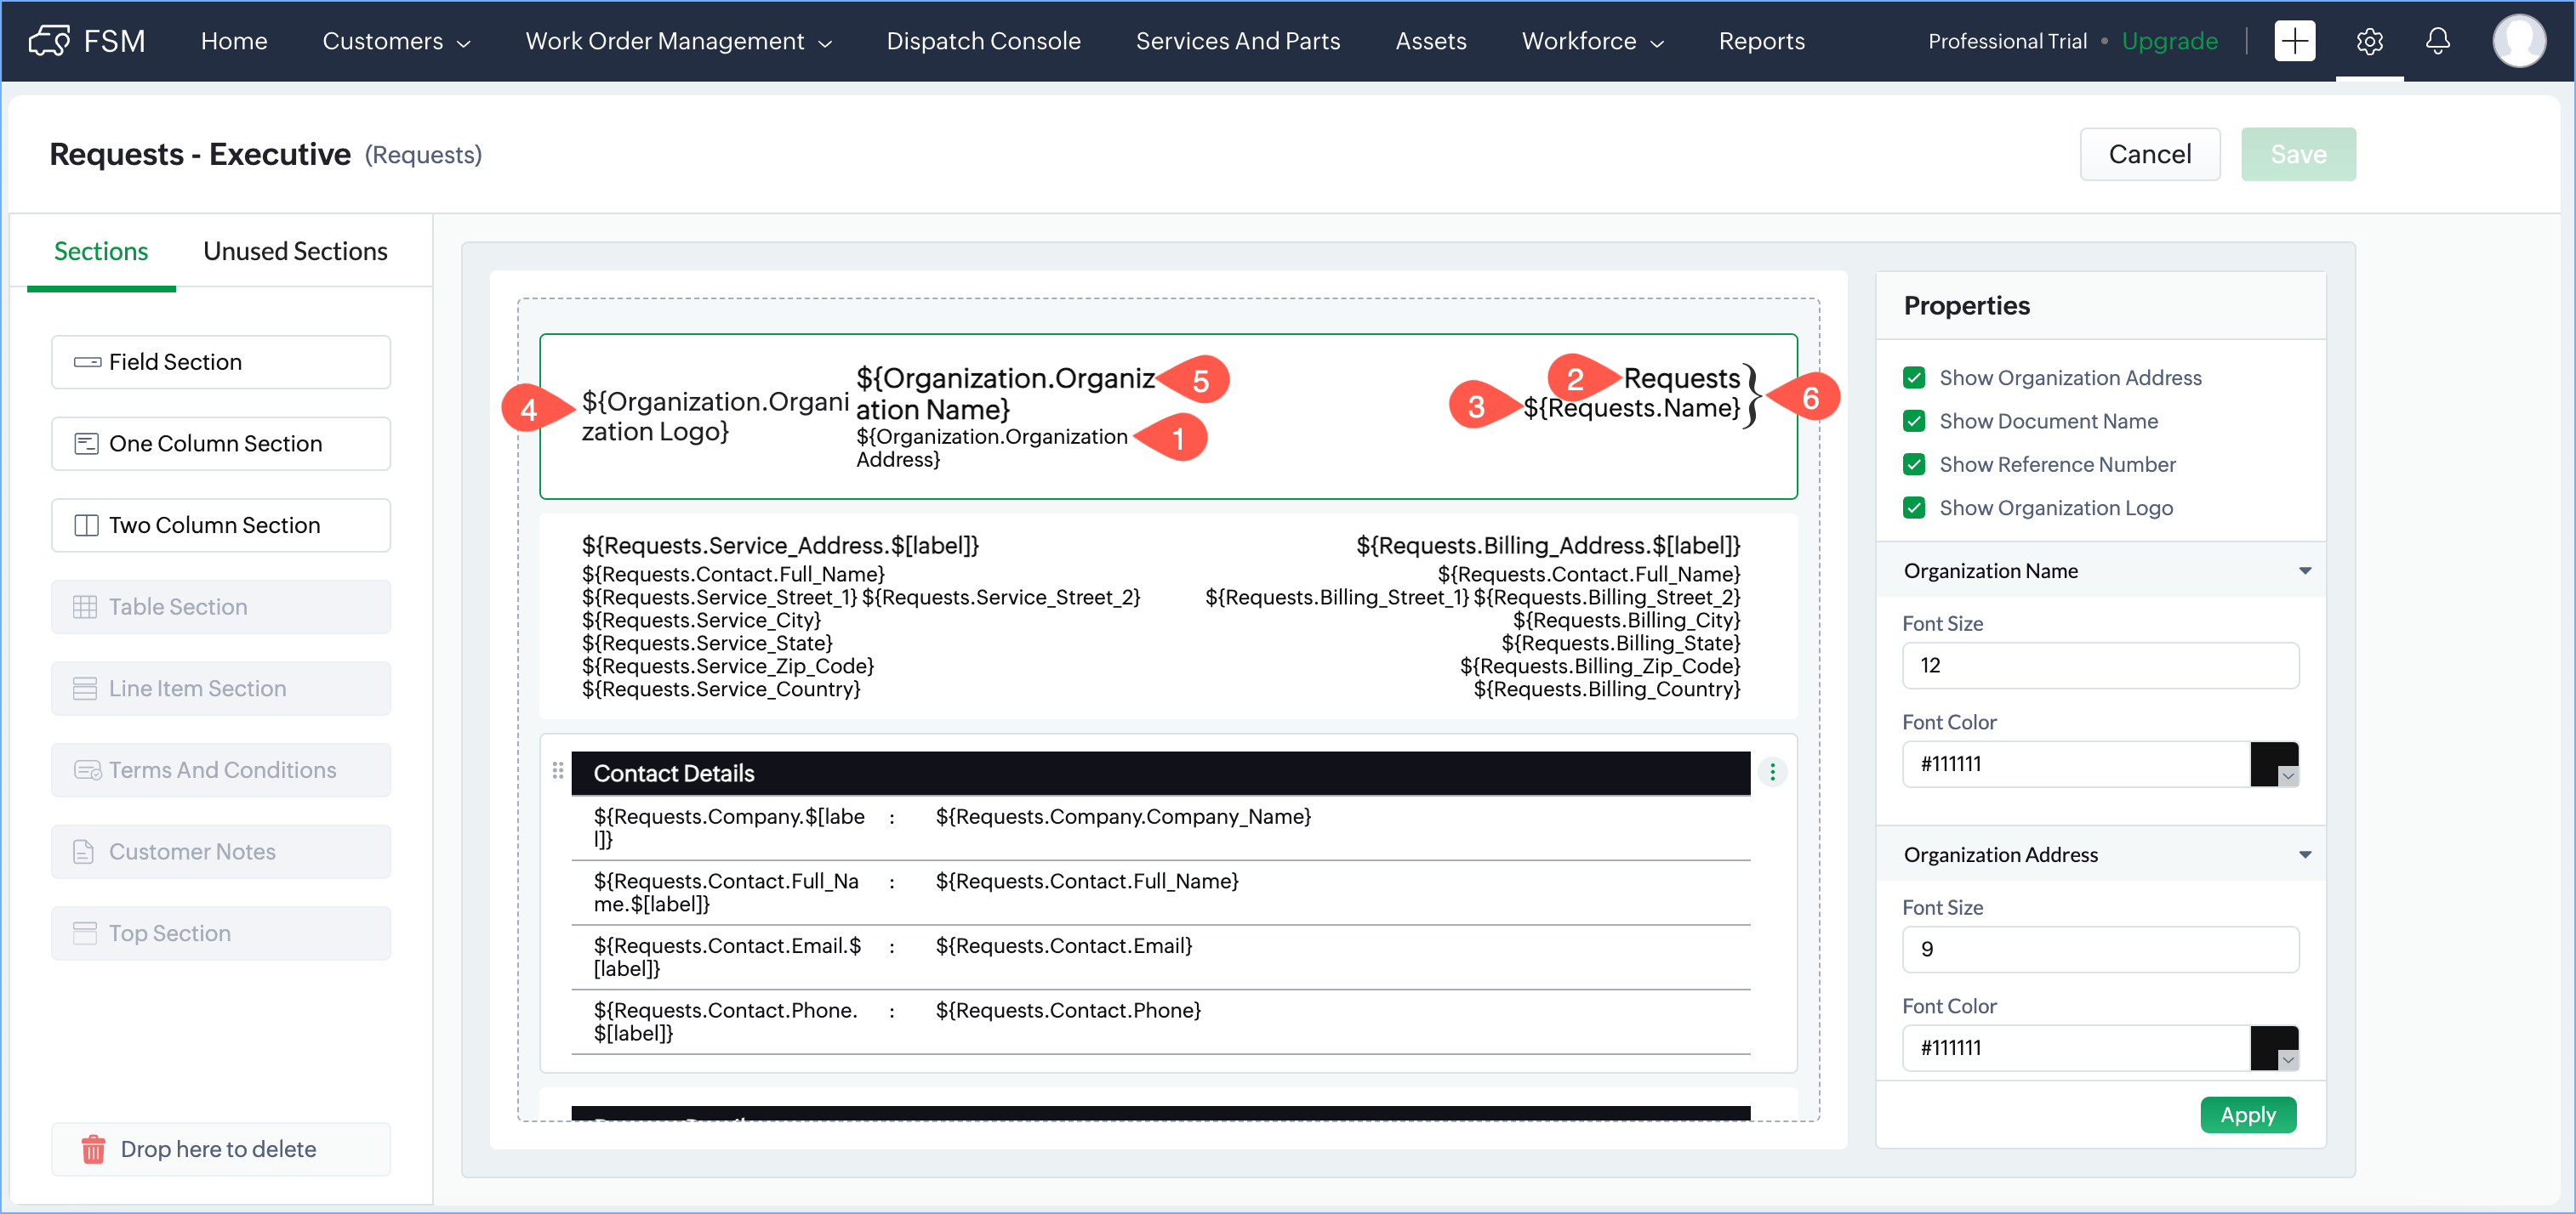Open notifications bell icon
The image size is (2576, 1214).
coord(2437,41)
